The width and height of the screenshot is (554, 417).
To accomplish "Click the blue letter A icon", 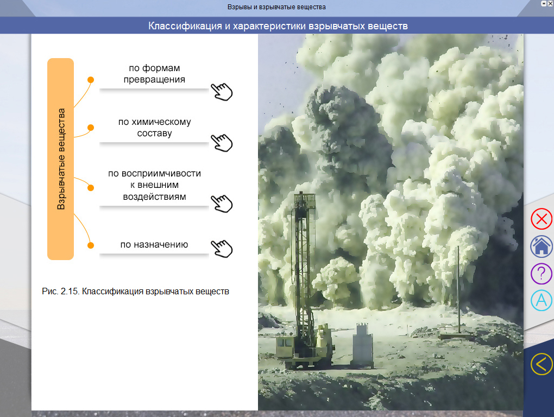I will tap(541, 300).
